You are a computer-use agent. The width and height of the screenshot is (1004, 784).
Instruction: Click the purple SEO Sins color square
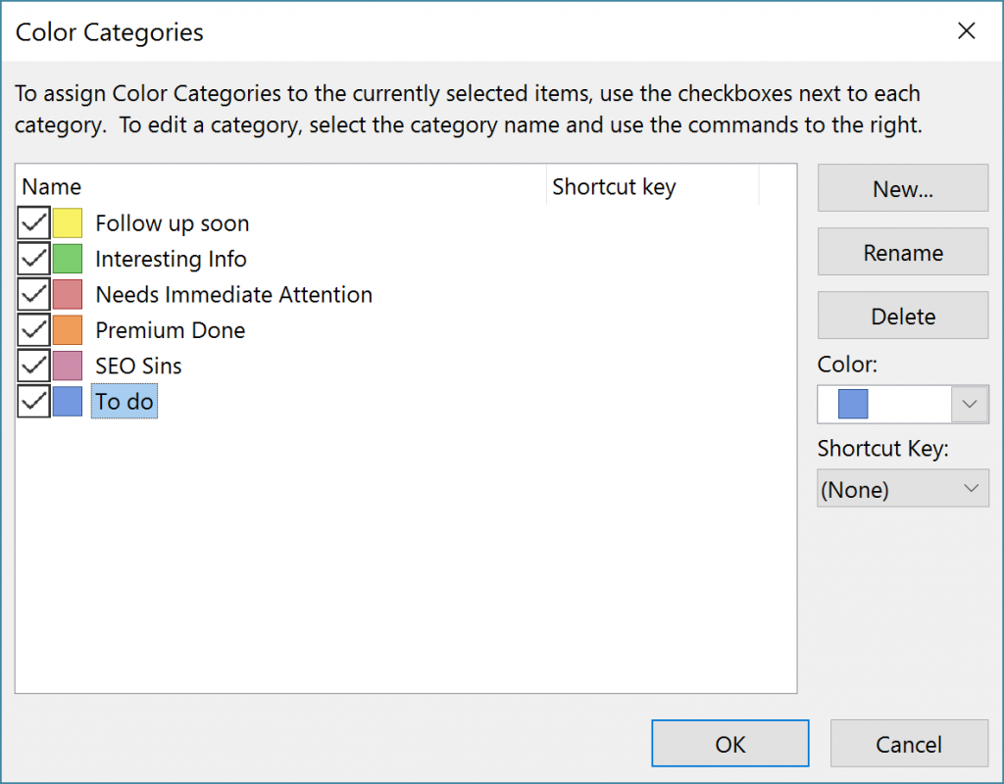pos(68,366)
